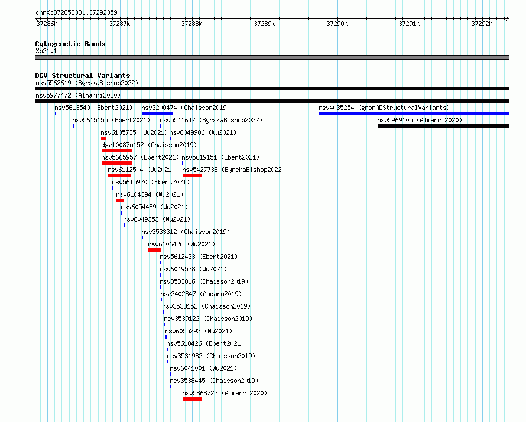
Task: Click nsv6112504 (Wu2021) label
Action: 141,170
